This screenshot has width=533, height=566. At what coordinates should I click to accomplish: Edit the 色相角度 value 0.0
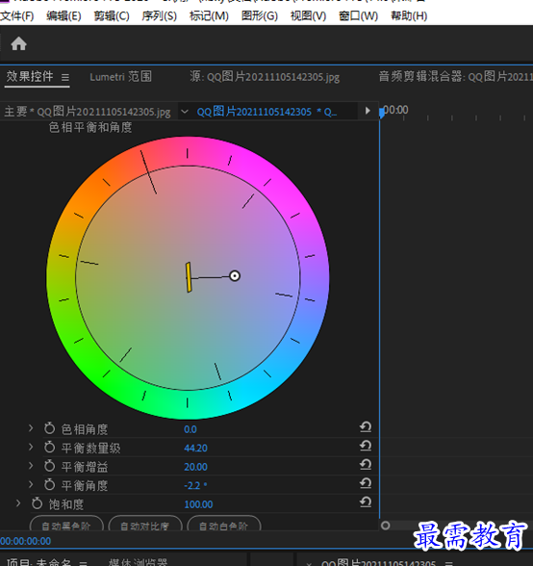(x=190, y=429)
